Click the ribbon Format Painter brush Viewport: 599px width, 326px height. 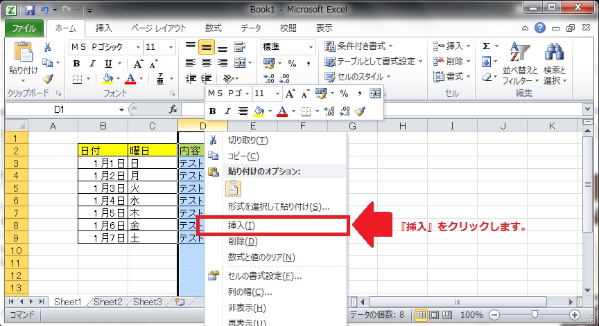coord(47,78)
